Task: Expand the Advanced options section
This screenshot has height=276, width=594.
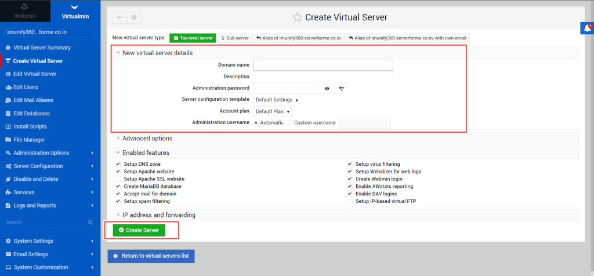Action: pos(147,138)
